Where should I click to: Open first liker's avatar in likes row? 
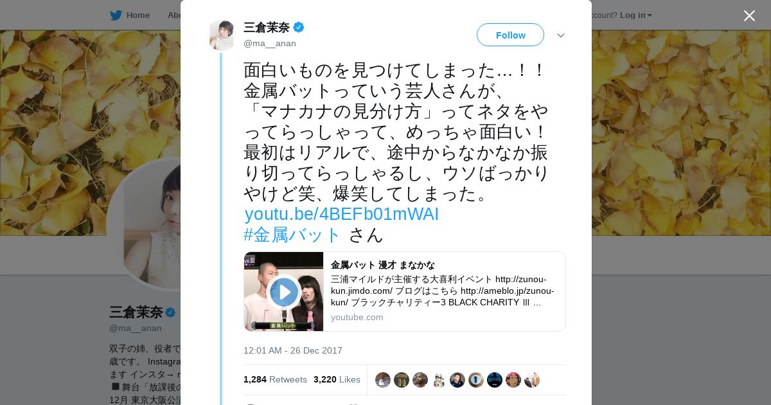[x=383, y=379]
